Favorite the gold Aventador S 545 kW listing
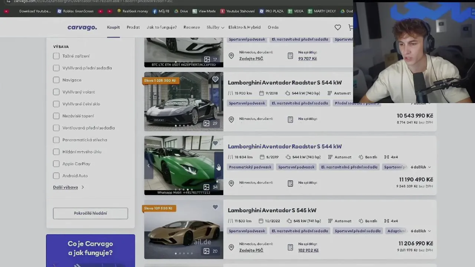475x267 pixels. pyautogui.click(x=215, y=207)
